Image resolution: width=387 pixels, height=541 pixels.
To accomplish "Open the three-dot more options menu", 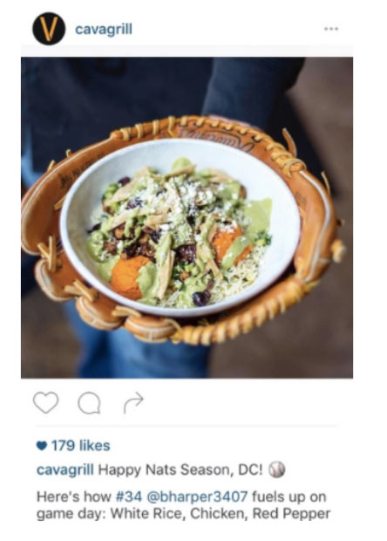I will (331, 29).
